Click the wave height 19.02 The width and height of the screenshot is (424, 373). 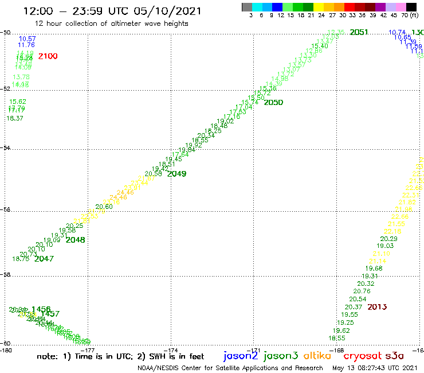pyautogui.click(x=225, y=121)
